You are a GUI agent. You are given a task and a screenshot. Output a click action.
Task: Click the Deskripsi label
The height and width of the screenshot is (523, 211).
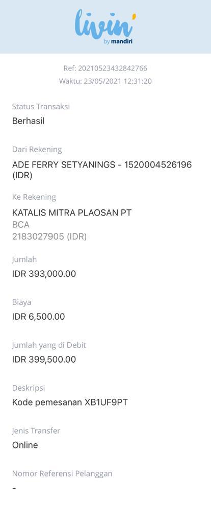(x=29, y=388)
